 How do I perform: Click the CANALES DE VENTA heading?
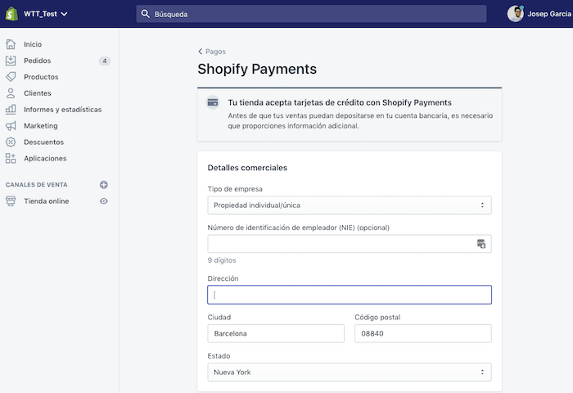[x=36, y=184]
